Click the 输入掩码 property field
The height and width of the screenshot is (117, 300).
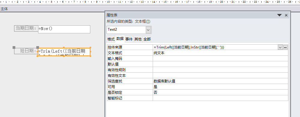pos(220,59)
